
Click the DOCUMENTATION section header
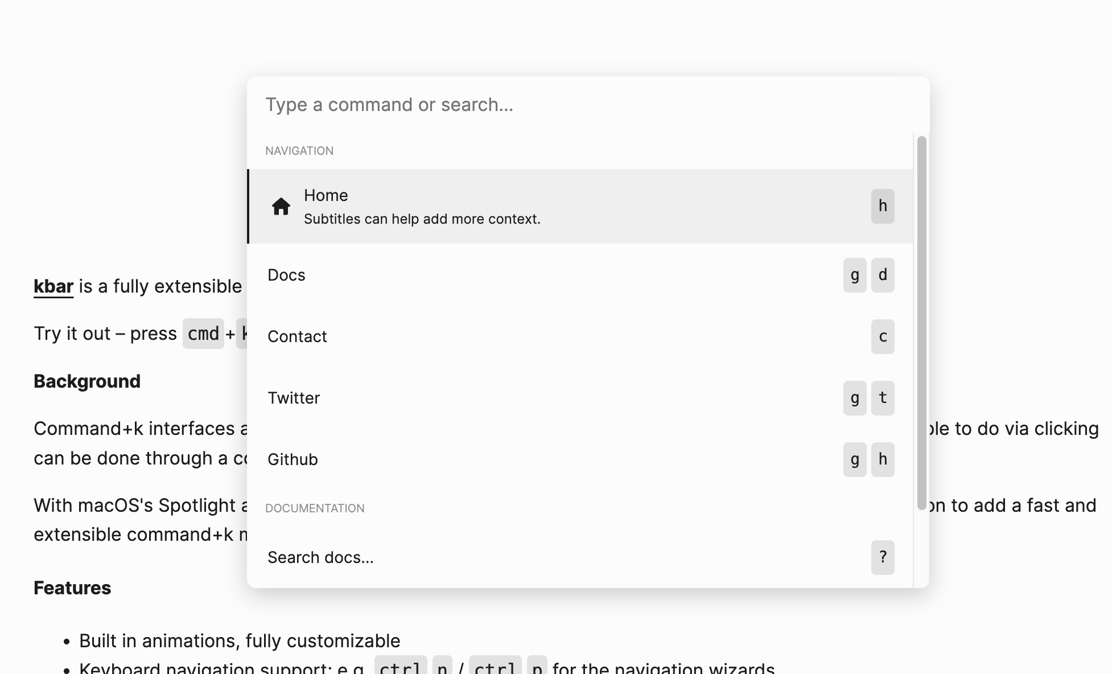315,508
